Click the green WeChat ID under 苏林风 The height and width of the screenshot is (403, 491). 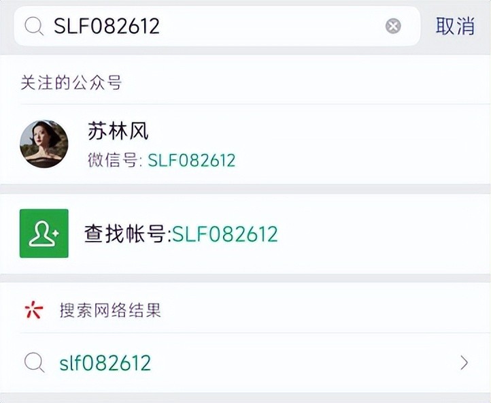[192, 161]
